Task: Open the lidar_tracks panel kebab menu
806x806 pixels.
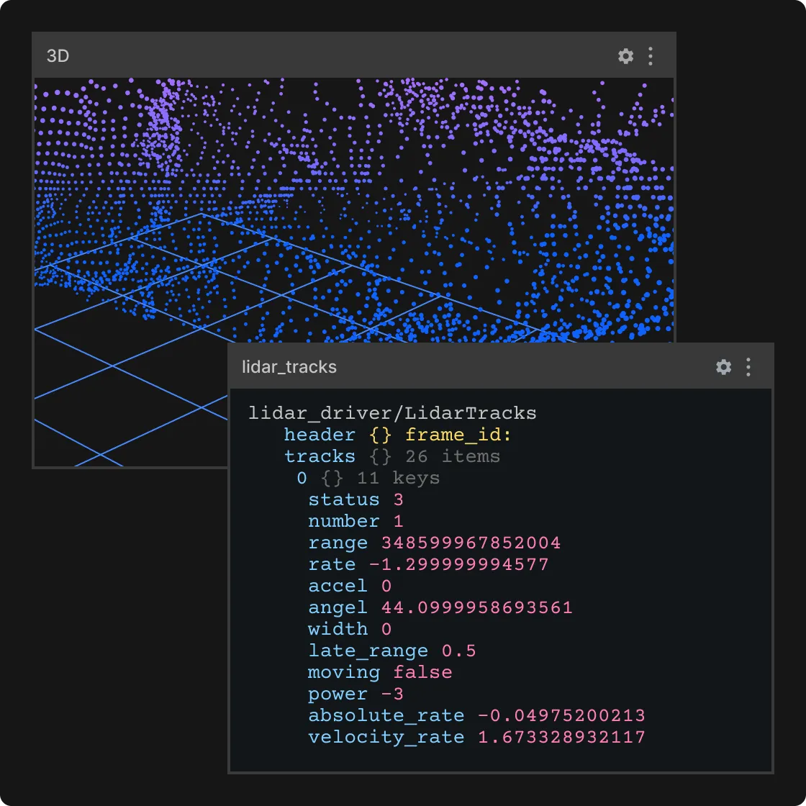Action: tap(748, 367)
